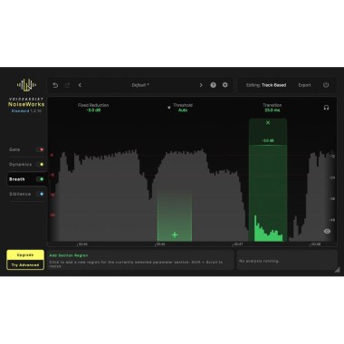Click the Transition 25.0 ms value
The width and height of the screenshot is (344, 344).
coord(272,110)
